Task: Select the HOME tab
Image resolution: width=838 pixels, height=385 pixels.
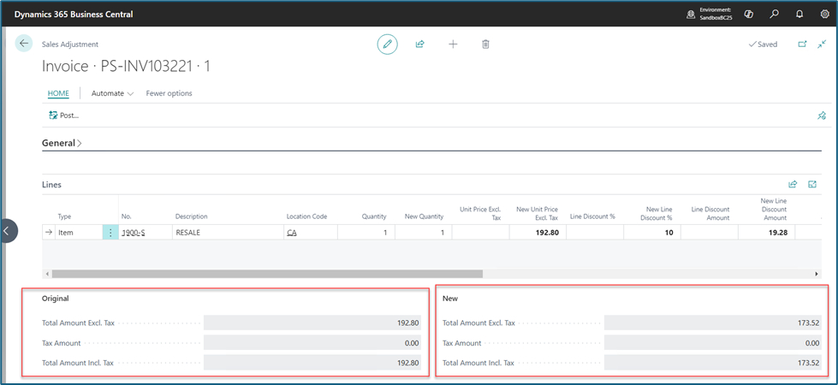Action: click(58, 93)
